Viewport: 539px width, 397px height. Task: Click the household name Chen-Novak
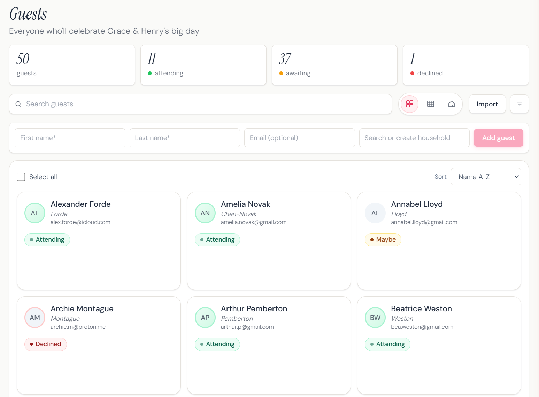(x=239, y=214)
